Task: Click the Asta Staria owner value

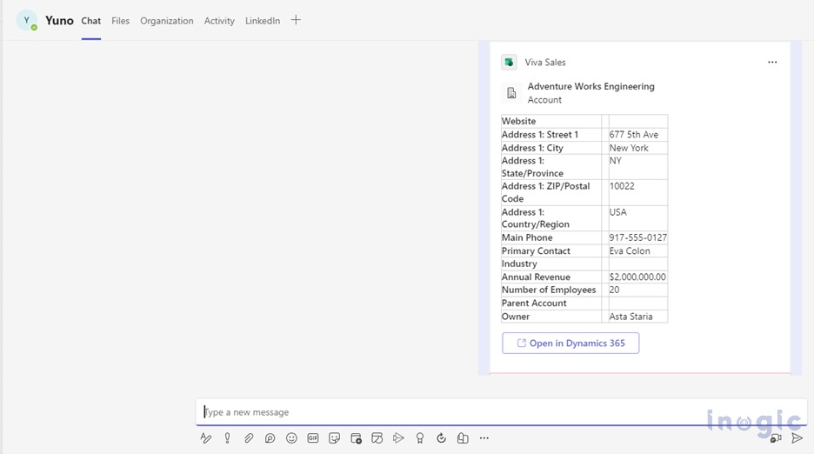Action: (x=631, y=317)
